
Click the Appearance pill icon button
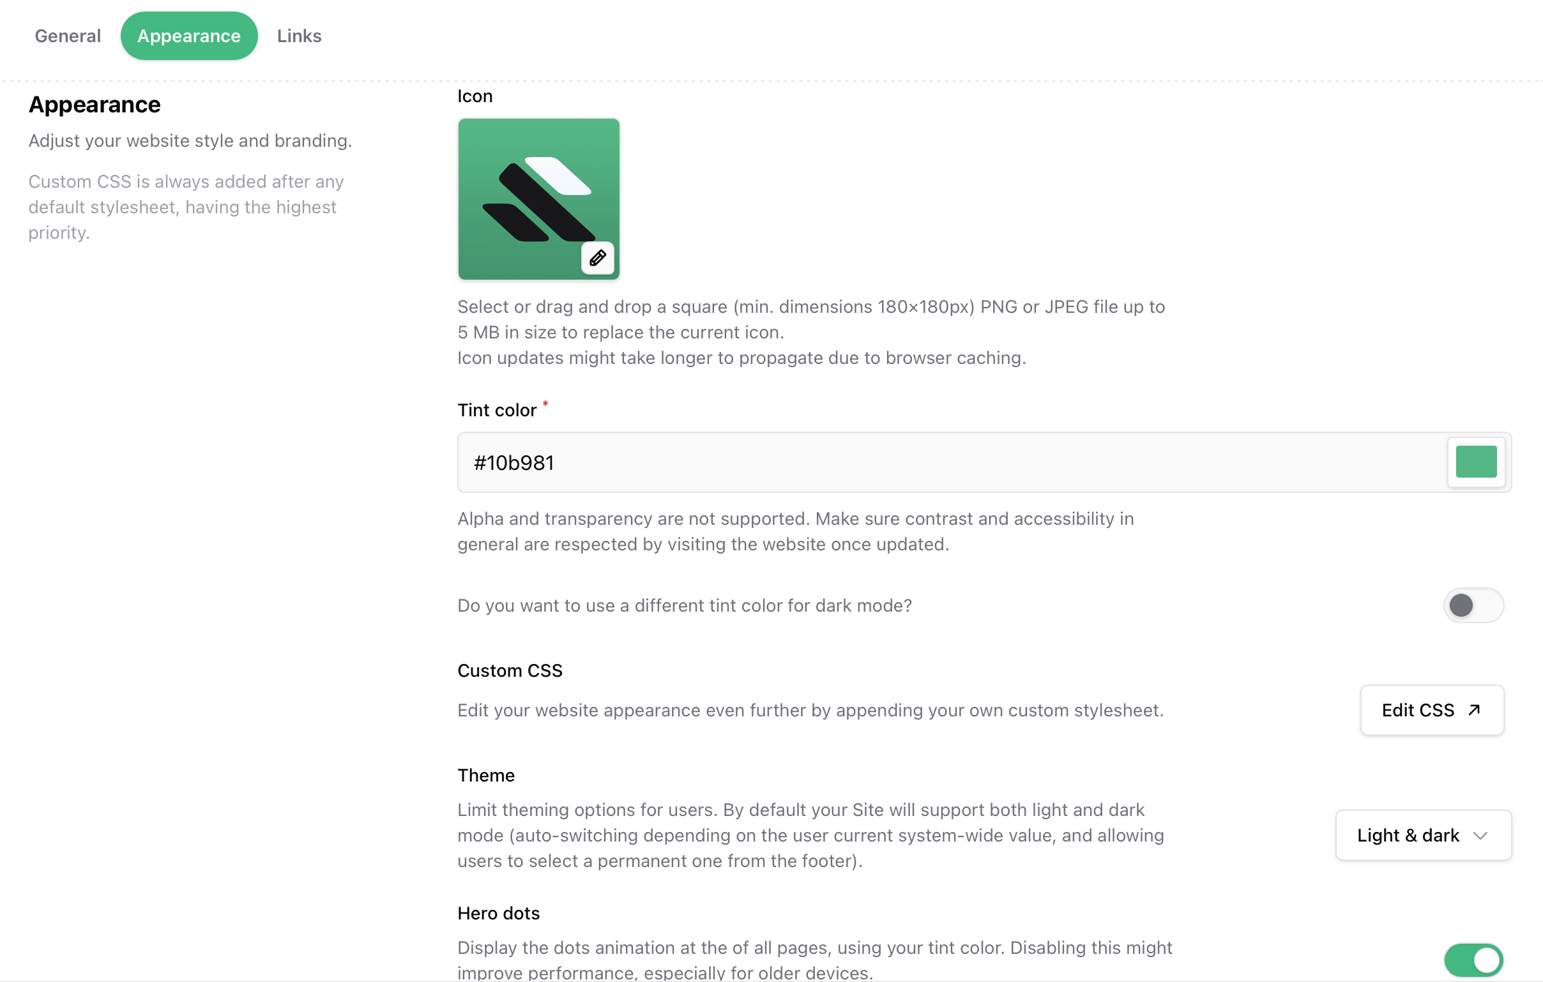click(x=189, y=35)
